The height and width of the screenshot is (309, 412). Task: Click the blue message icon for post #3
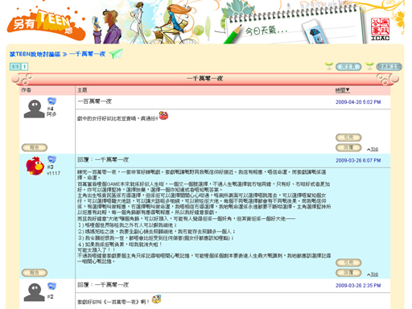[x=51, y=159]
